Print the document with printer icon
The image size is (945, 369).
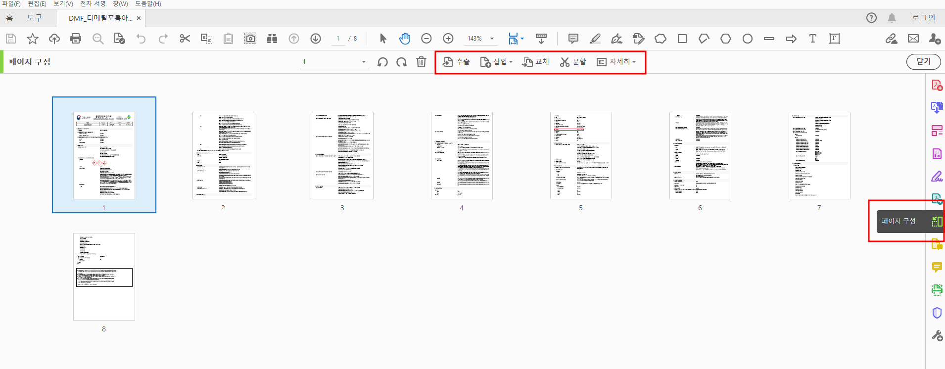76,39
